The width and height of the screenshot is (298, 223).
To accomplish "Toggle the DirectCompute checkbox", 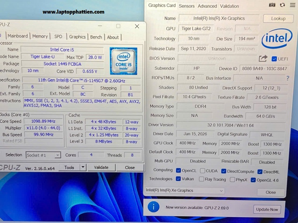I will pos(223,171).
